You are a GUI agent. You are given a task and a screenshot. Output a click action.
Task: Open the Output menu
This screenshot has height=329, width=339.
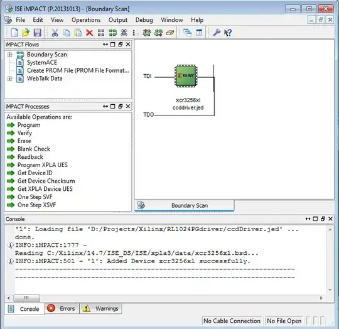118,20
